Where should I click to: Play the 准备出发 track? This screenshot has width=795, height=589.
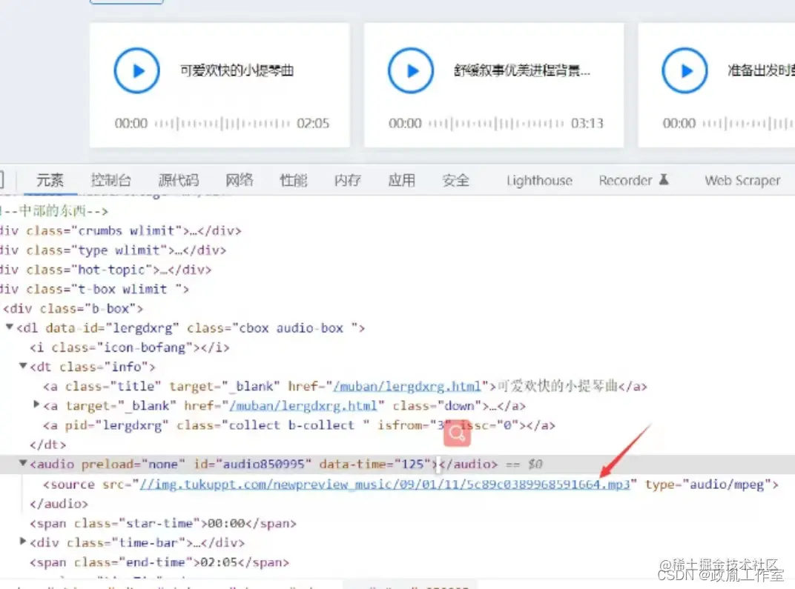685,70
